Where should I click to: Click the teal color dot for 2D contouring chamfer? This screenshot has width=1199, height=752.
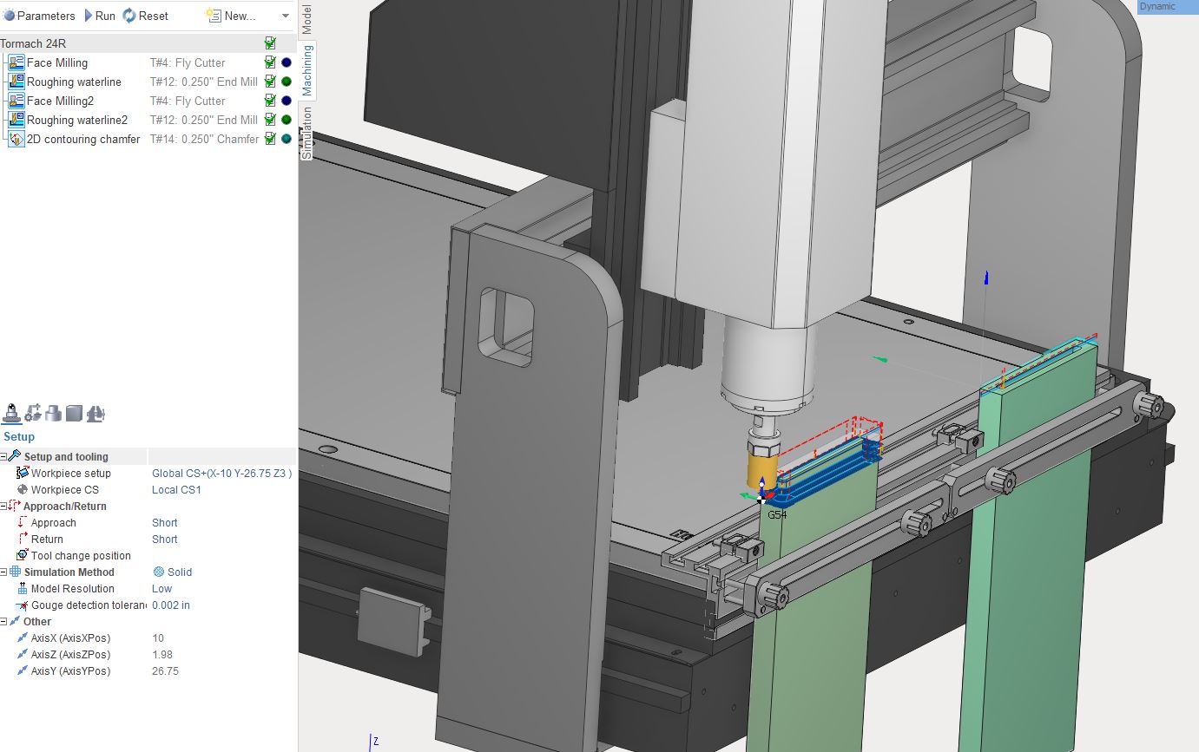pyautogui.click(x=287, y=139)
